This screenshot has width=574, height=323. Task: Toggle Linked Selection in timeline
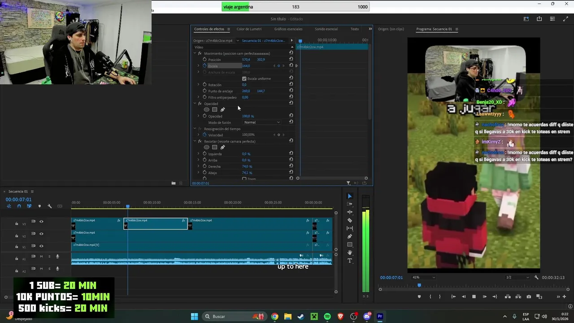29,206
